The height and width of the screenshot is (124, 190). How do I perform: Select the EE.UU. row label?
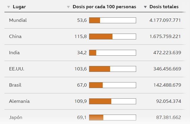(x=17, y=69)
